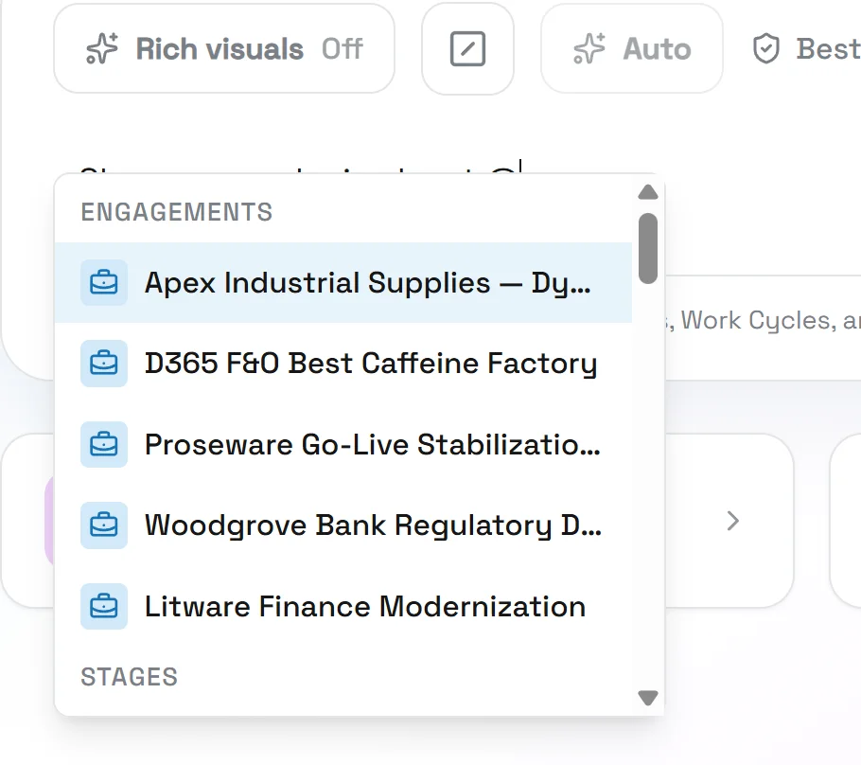The height and width of the screenshot is (765, 861).
Task: Click the sparkle icon beside Auto
Action: point(589,49)
